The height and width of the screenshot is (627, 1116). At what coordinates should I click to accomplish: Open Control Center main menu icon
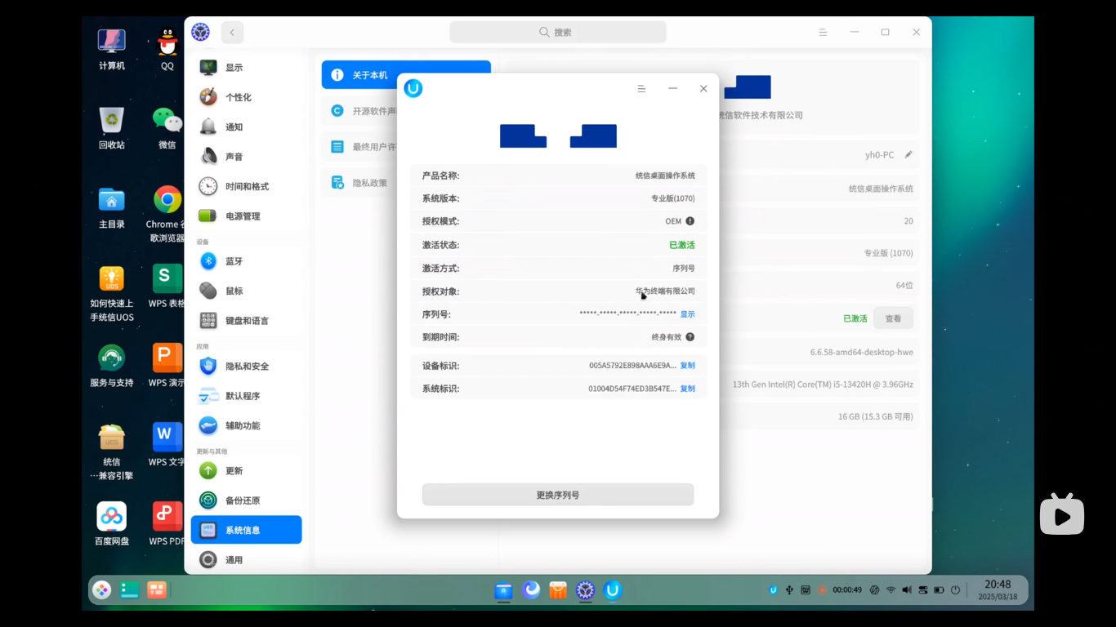tap(823, 32)
